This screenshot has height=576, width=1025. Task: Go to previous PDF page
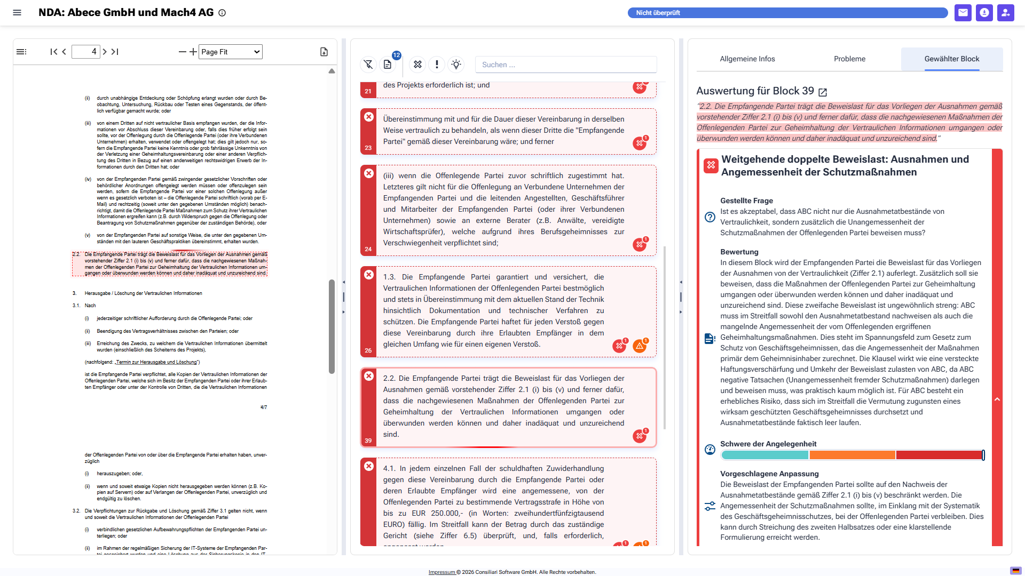tap(64, 52)
